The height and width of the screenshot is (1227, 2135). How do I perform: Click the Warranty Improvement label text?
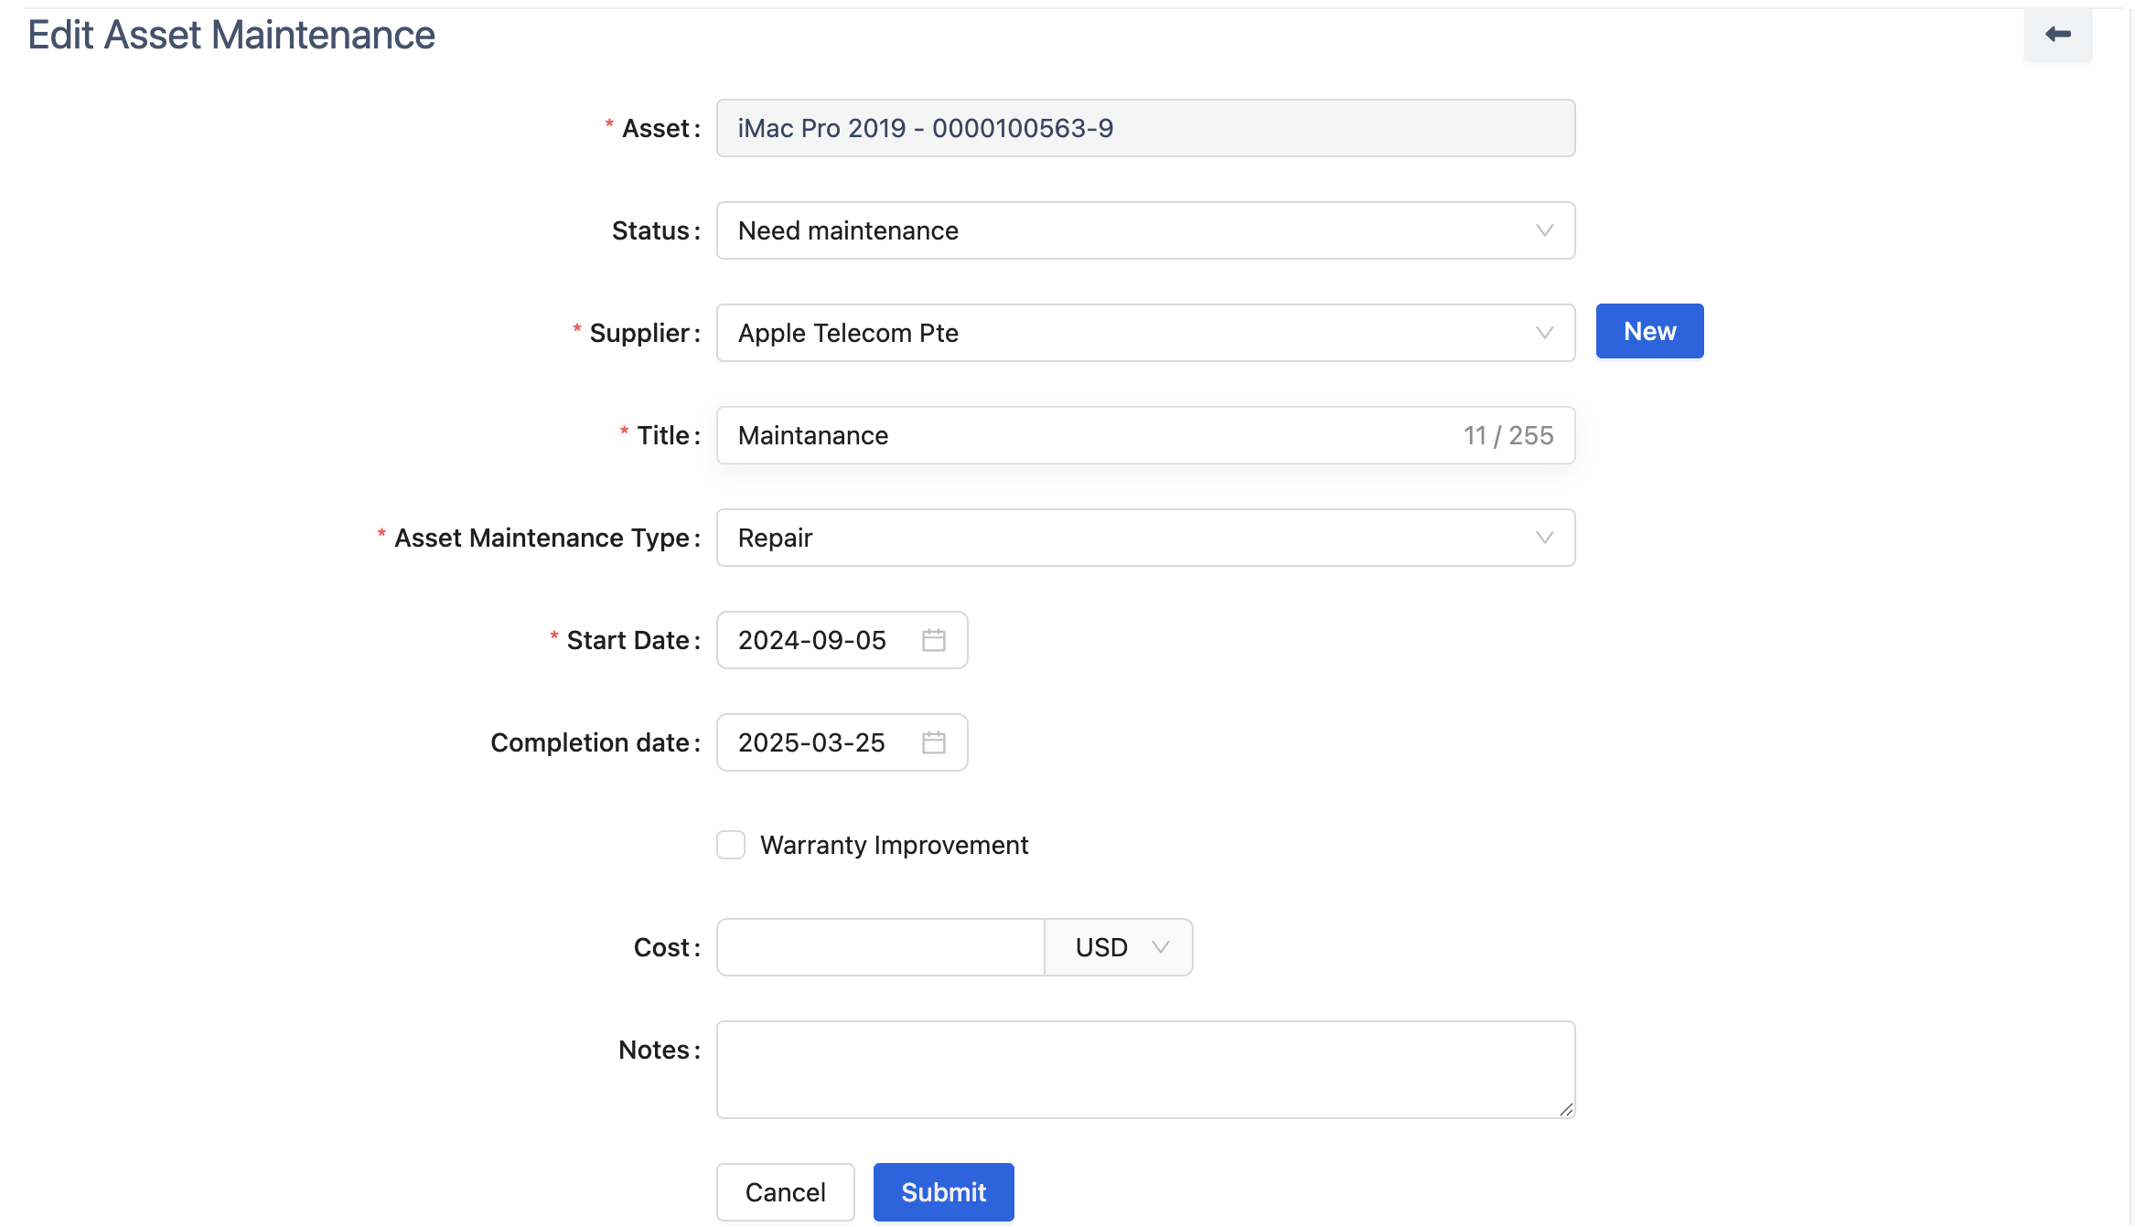[x=894, y=845]
